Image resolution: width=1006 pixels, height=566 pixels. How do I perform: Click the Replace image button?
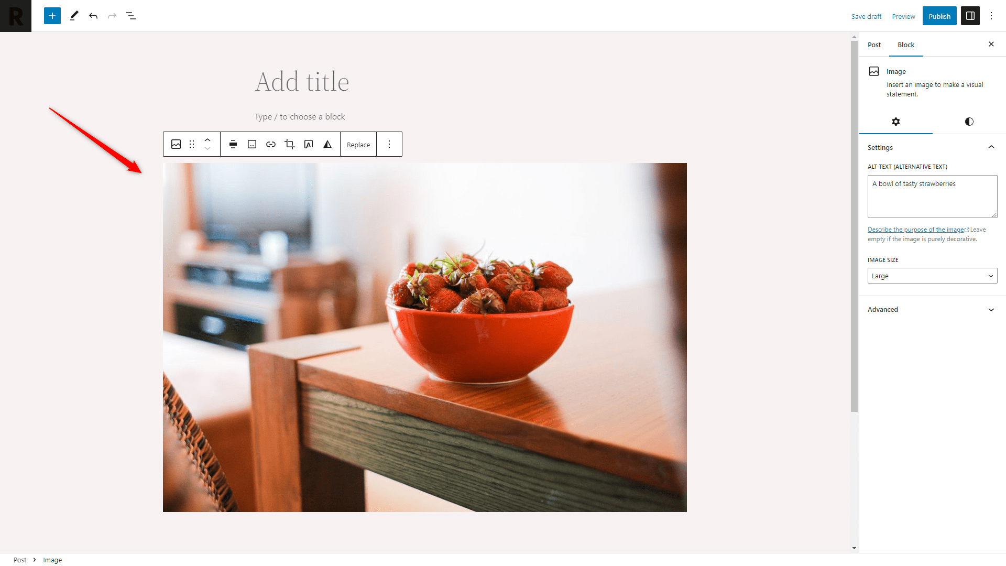coord(358,144)
